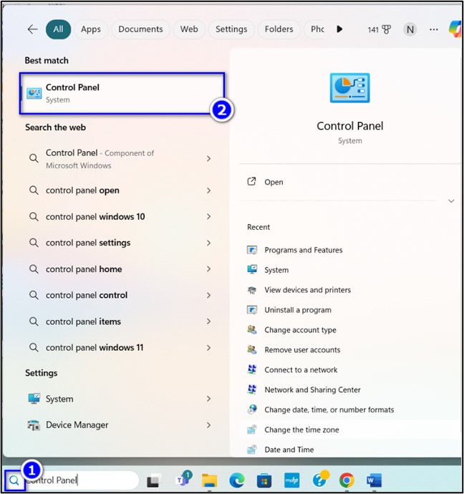The height and width of the screenshot is (494, 464).
Task: Open Uninstall a program recent item
Action: [x=289, y=310]
